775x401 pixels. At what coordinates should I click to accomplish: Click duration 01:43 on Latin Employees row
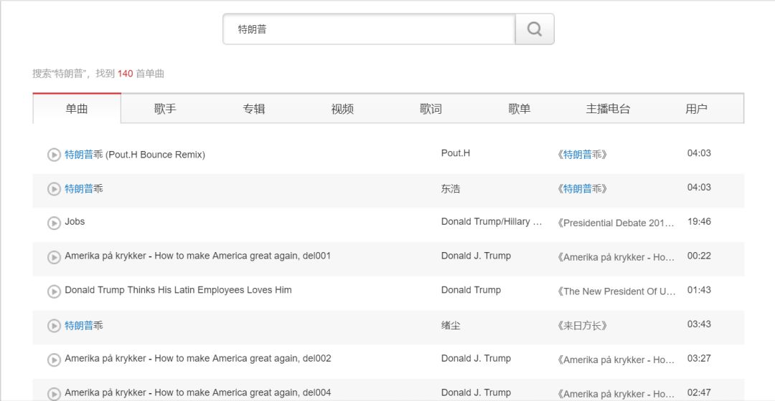[699, 290]
